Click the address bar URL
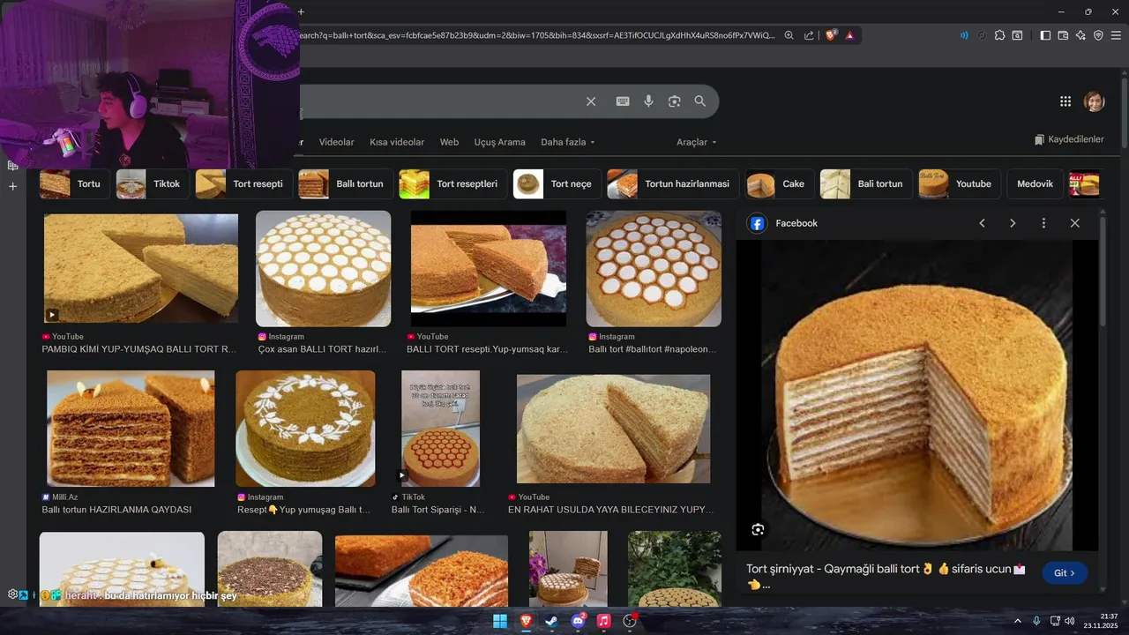Screen dimensions: 1129x635 pos(536,35)
